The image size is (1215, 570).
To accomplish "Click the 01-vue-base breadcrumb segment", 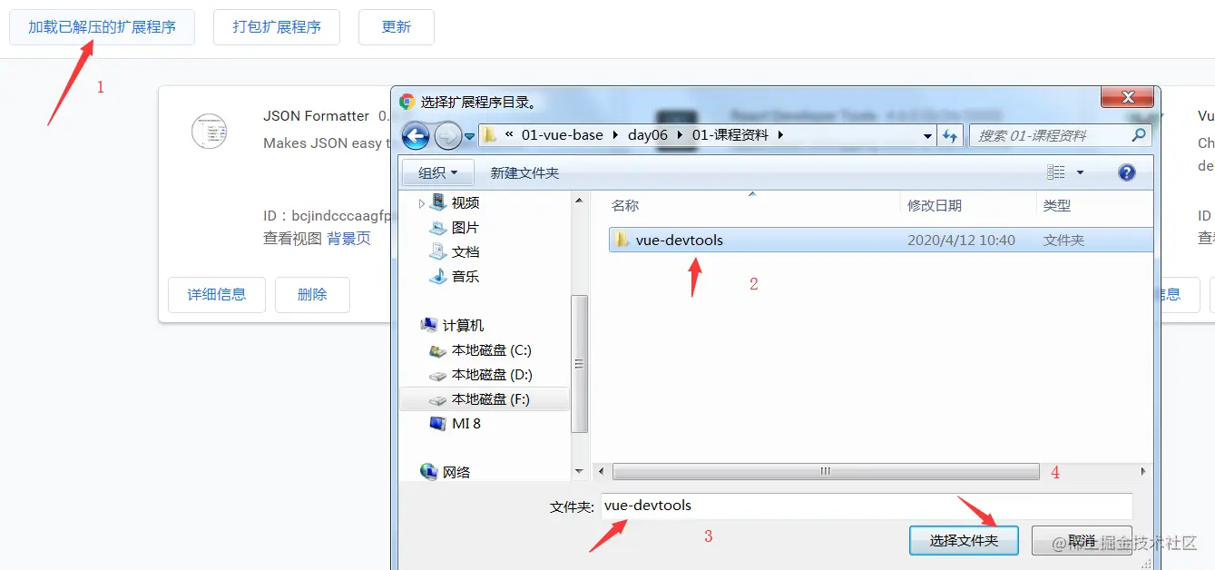I will click(562, 135).
